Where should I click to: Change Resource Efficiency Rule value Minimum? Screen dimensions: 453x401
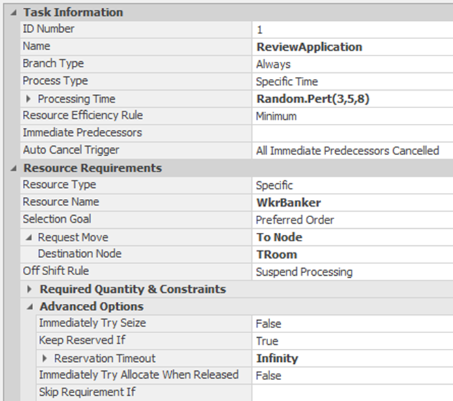click(x=353, y=116)
